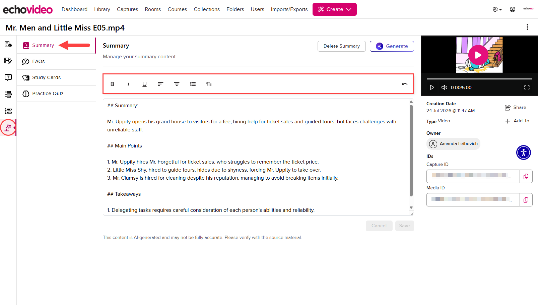Open the bulleted items sidebar icon
This screenshot has width=538, height=305.
pos(8,111)
